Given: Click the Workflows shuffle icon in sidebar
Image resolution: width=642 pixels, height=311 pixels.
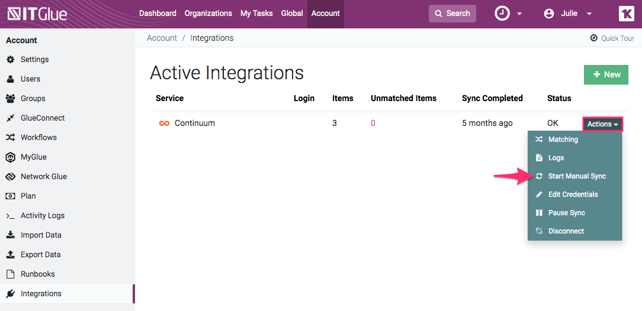Looking at the screenshot, I should pyautogui.click(x=11, y=138).
